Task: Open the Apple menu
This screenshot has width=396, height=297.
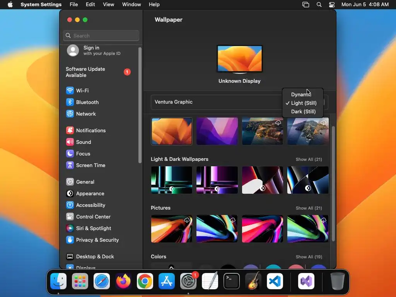Action: coord(10,5)
